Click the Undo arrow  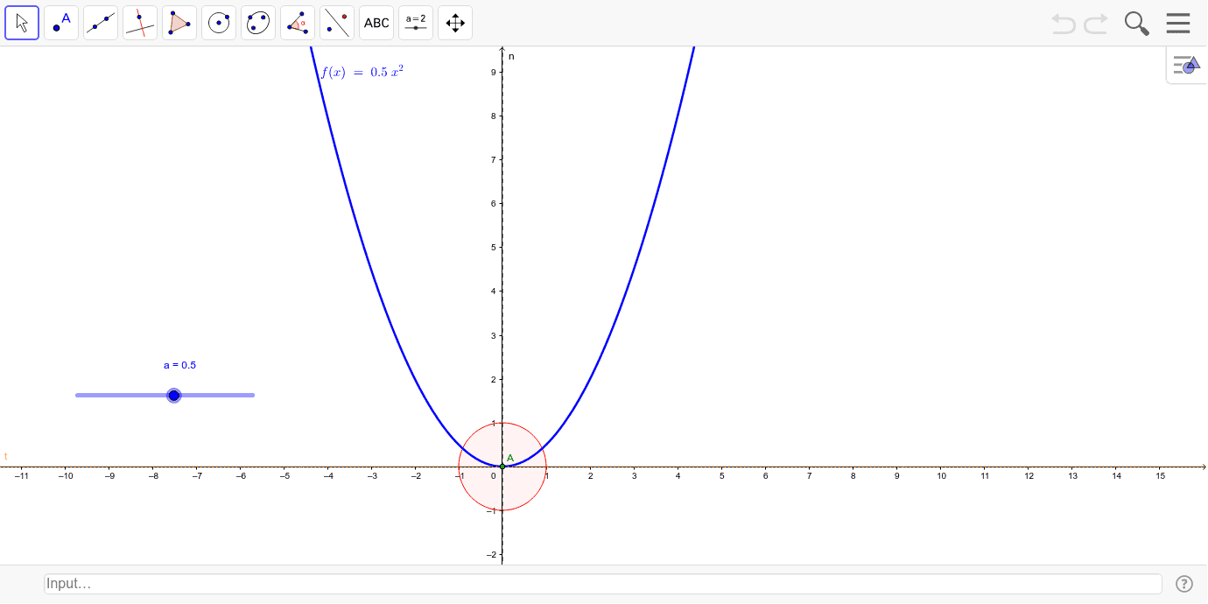(x=1064, y=24)
